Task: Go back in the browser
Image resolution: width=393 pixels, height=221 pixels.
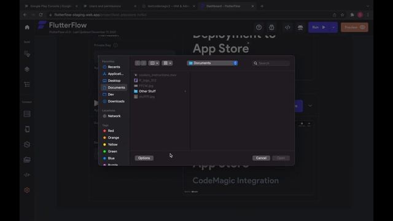Action: point(25,15)
